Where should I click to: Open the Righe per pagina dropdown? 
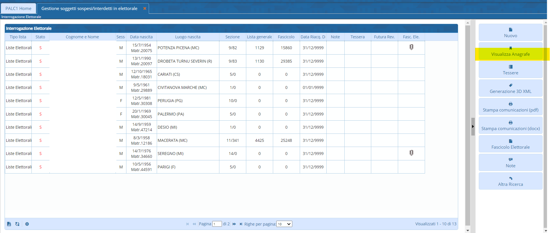(284, 224)
